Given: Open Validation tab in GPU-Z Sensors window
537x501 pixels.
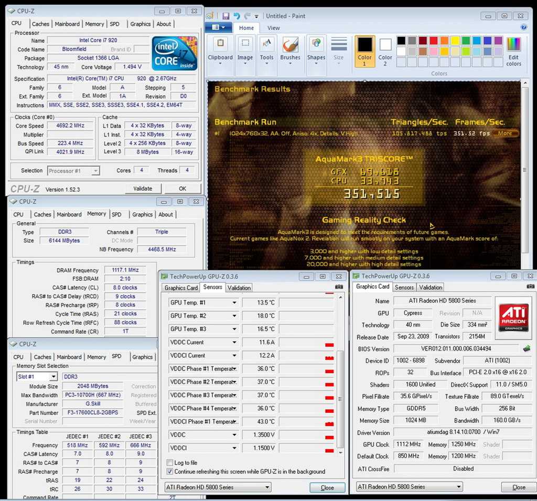Looking at the screenshot, I should (239, 288).
